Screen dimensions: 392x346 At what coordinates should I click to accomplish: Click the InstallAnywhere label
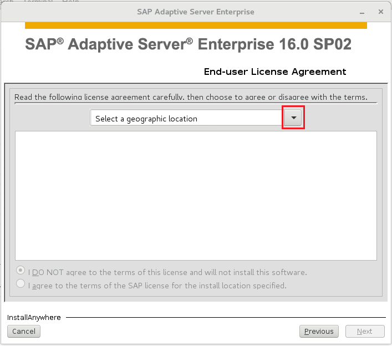tap(34, 318)
